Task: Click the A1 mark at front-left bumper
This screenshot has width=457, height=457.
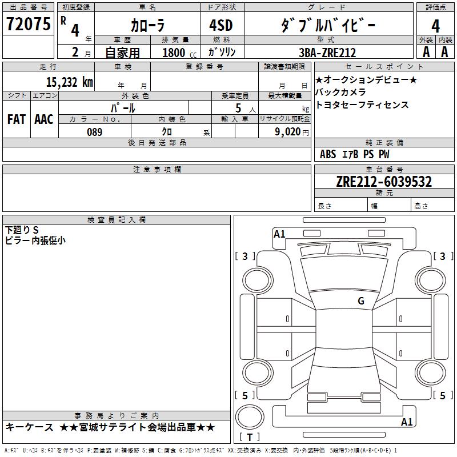Action: pyautogui.click(x=279, y=234)
